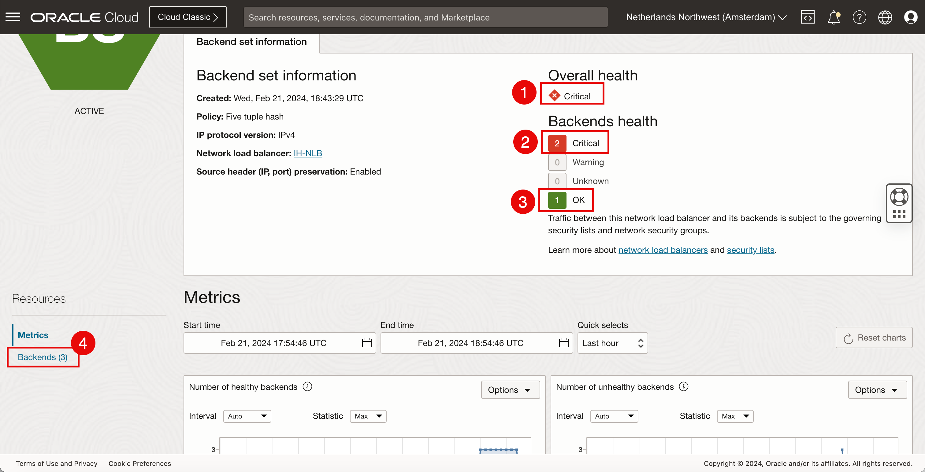Image resolution: width=925 pixels, height=472 pixels.
Task: Expand the Last hour quick selects dropdown
Action: pyautogui.click(x=612, y=343)
